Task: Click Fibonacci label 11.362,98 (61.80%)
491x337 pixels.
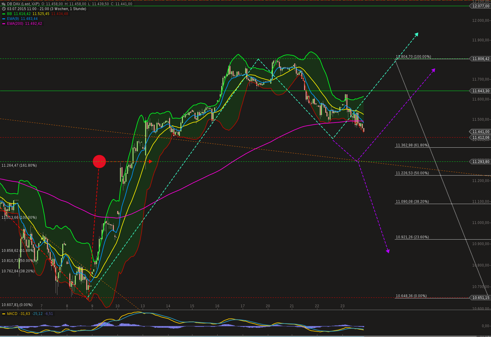Action: (412, 145)
